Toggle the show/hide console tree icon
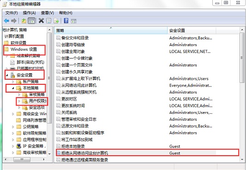This screenshot has height=170, width=246. [x=31, y=21]
